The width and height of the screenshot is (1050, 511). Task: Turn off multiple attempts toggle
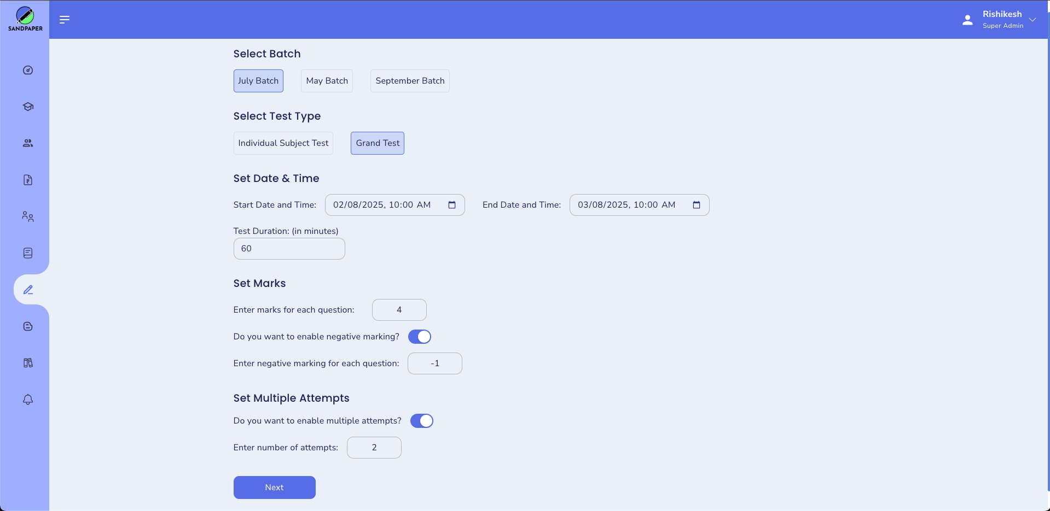pyautogui.click(x=421, y=421)
